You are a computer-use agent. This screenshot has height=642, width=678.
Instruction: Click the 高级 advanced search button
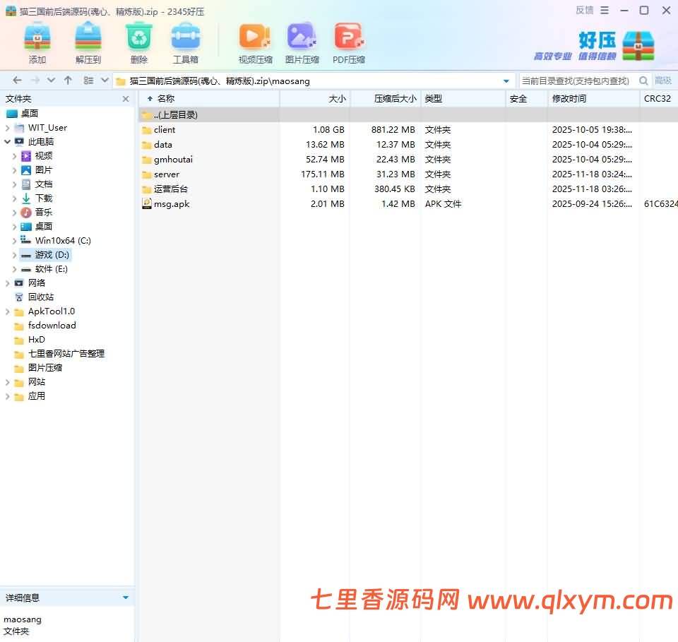(663, 81)
